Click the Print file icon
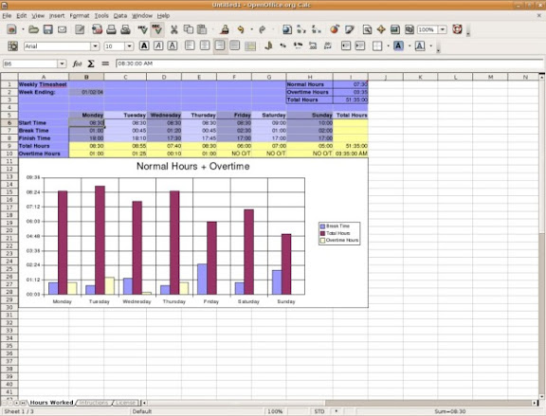546x416 pixels. (111, 29)
